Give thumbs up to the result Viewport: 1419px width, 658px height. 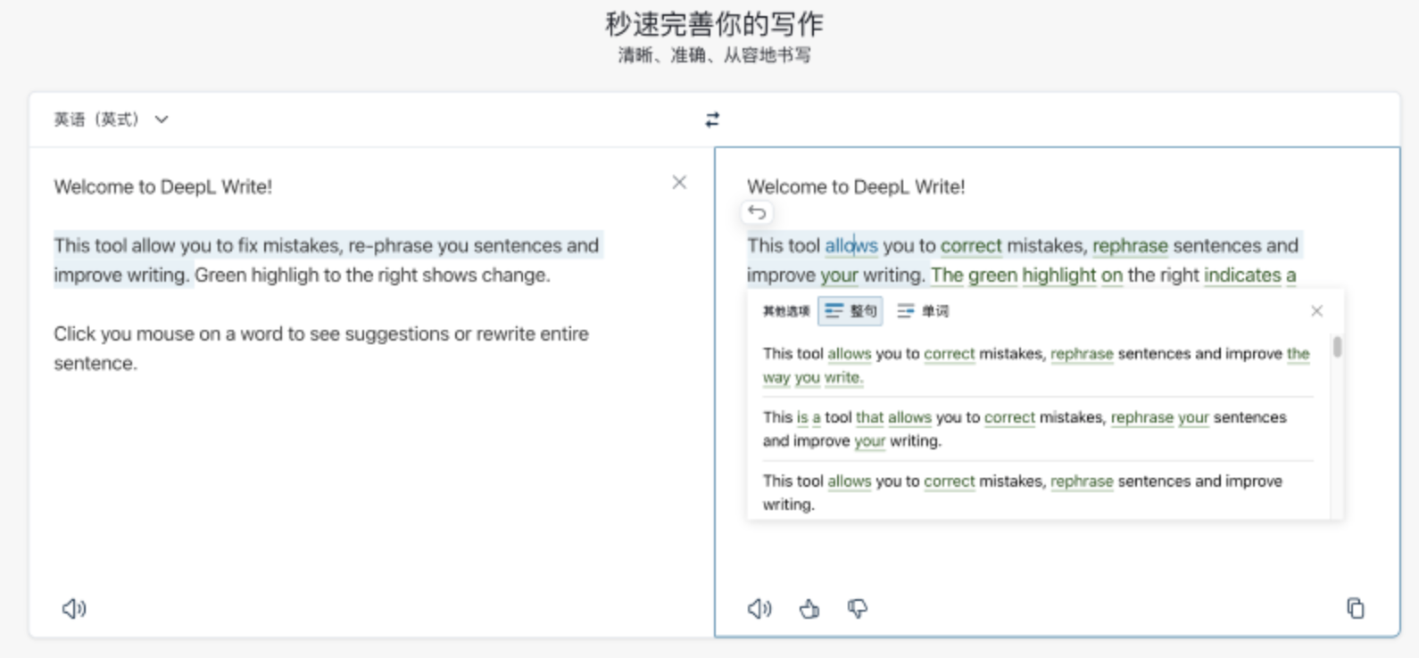tap(809, 609)
